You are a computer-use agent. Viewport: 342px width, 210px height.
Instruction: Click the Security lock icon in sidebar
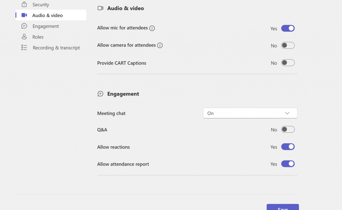[24, 5]
